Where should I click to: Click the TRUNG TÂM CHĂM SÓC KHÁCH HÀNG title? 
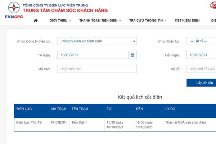point(65,10)
